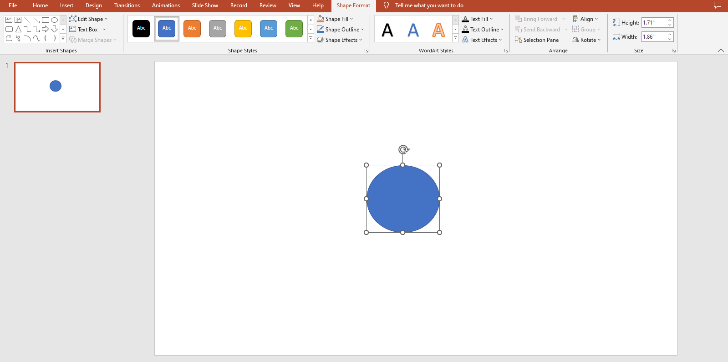
Task: Select the Vertical Text Box shape
Action: (18, 20)
